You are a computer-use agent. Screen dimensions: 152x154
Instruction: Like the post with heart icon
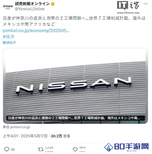click(75, 149)
